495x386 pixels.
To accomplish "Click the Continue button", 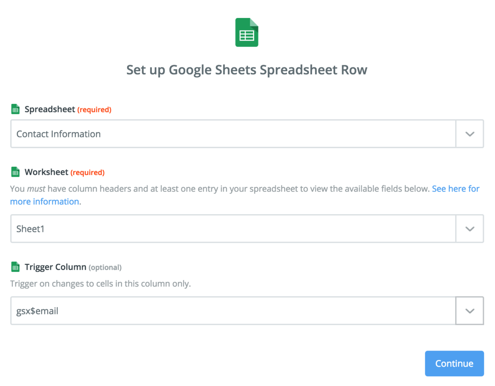I will pyautogui.click(x=454, y=363).
